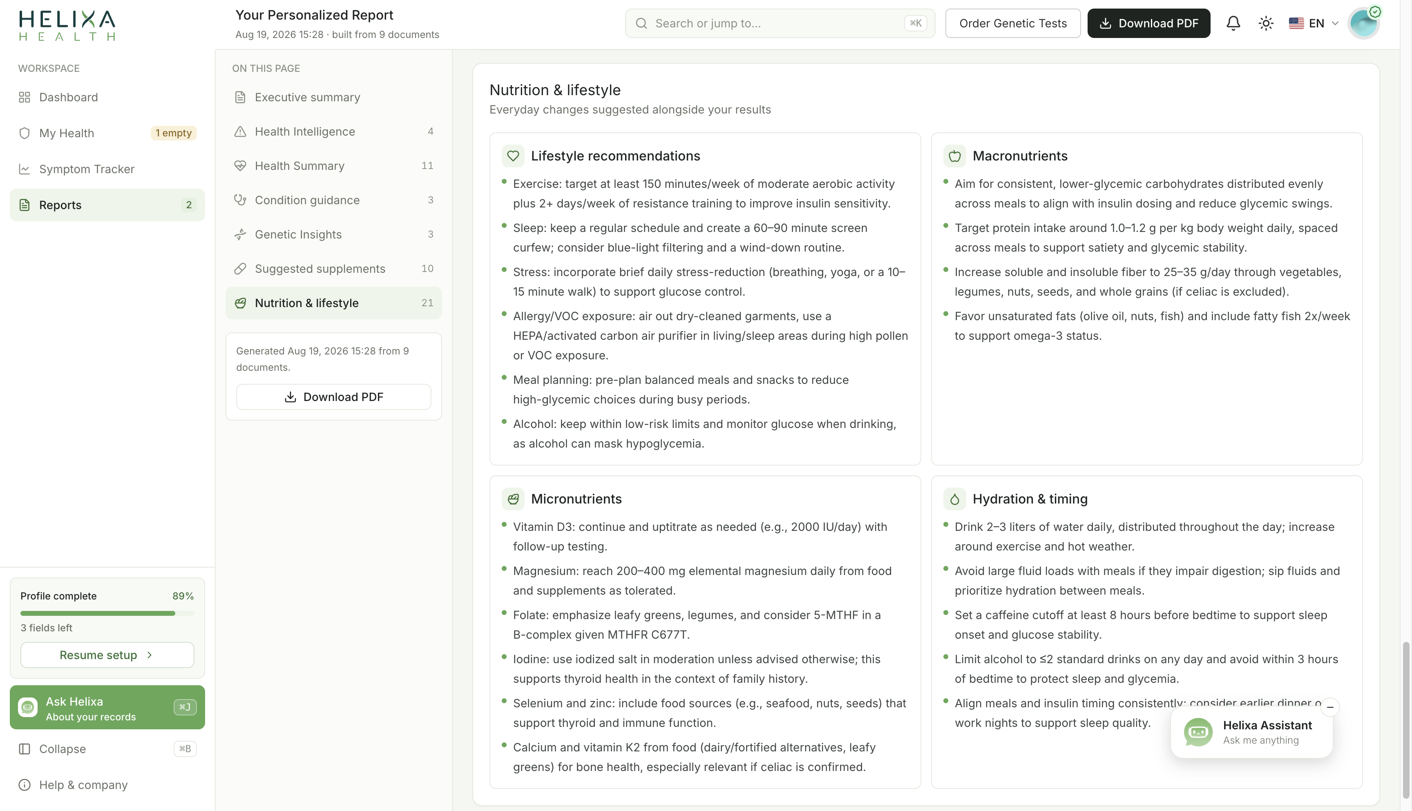Open Dashboard in the workspace menu

(x=107, y=98)
